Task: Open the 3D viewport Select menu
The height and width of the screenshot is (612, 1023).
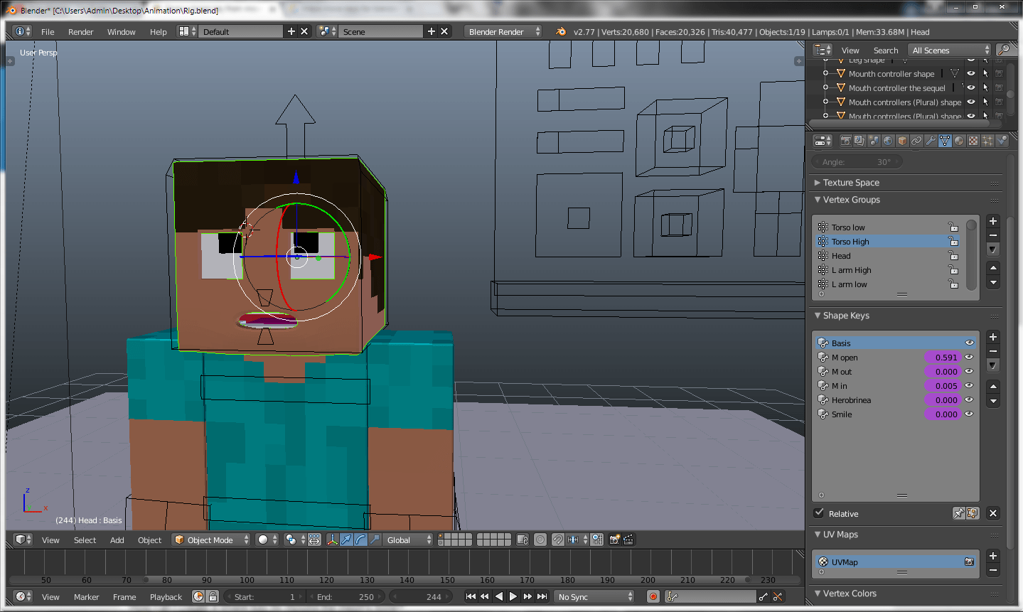Action: 85,539
